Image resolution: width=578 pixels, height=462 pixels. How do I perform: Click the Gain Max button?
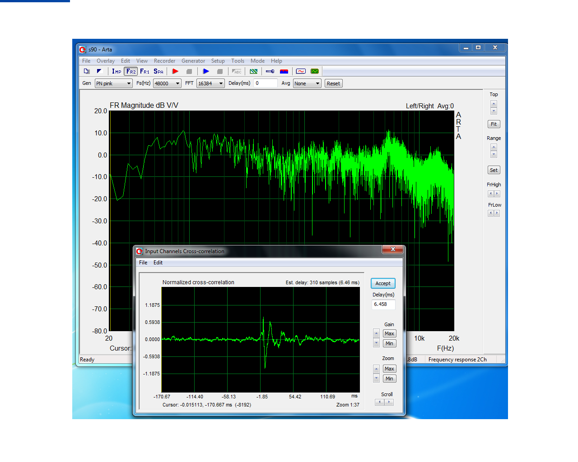[389, 333]
